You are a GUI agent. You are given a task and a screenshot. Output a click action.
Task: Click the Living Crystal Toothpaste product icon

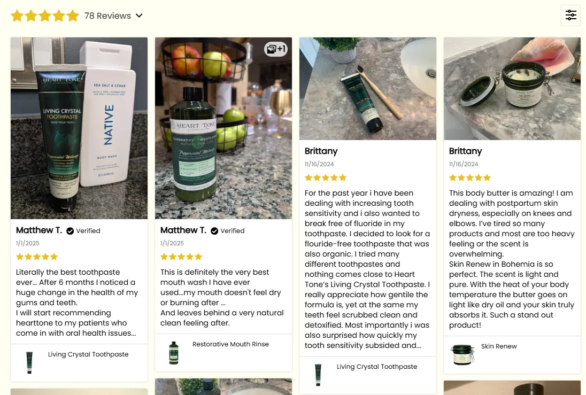tap(29, 362)
